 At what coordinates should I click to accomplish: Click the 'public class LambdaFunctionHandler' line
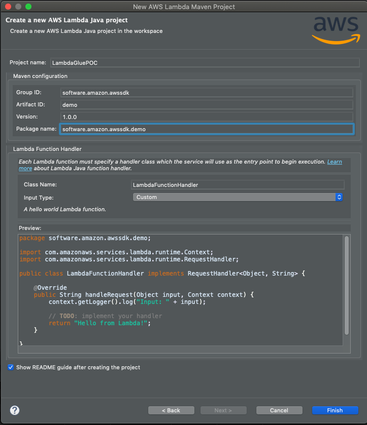point(162,273)
